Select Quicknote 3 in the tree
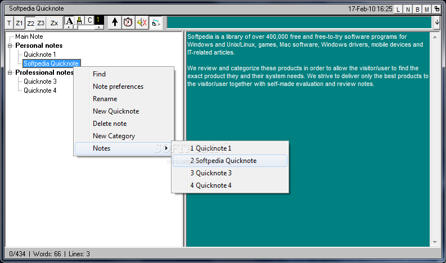446x263 pixels. coord(40,81)
